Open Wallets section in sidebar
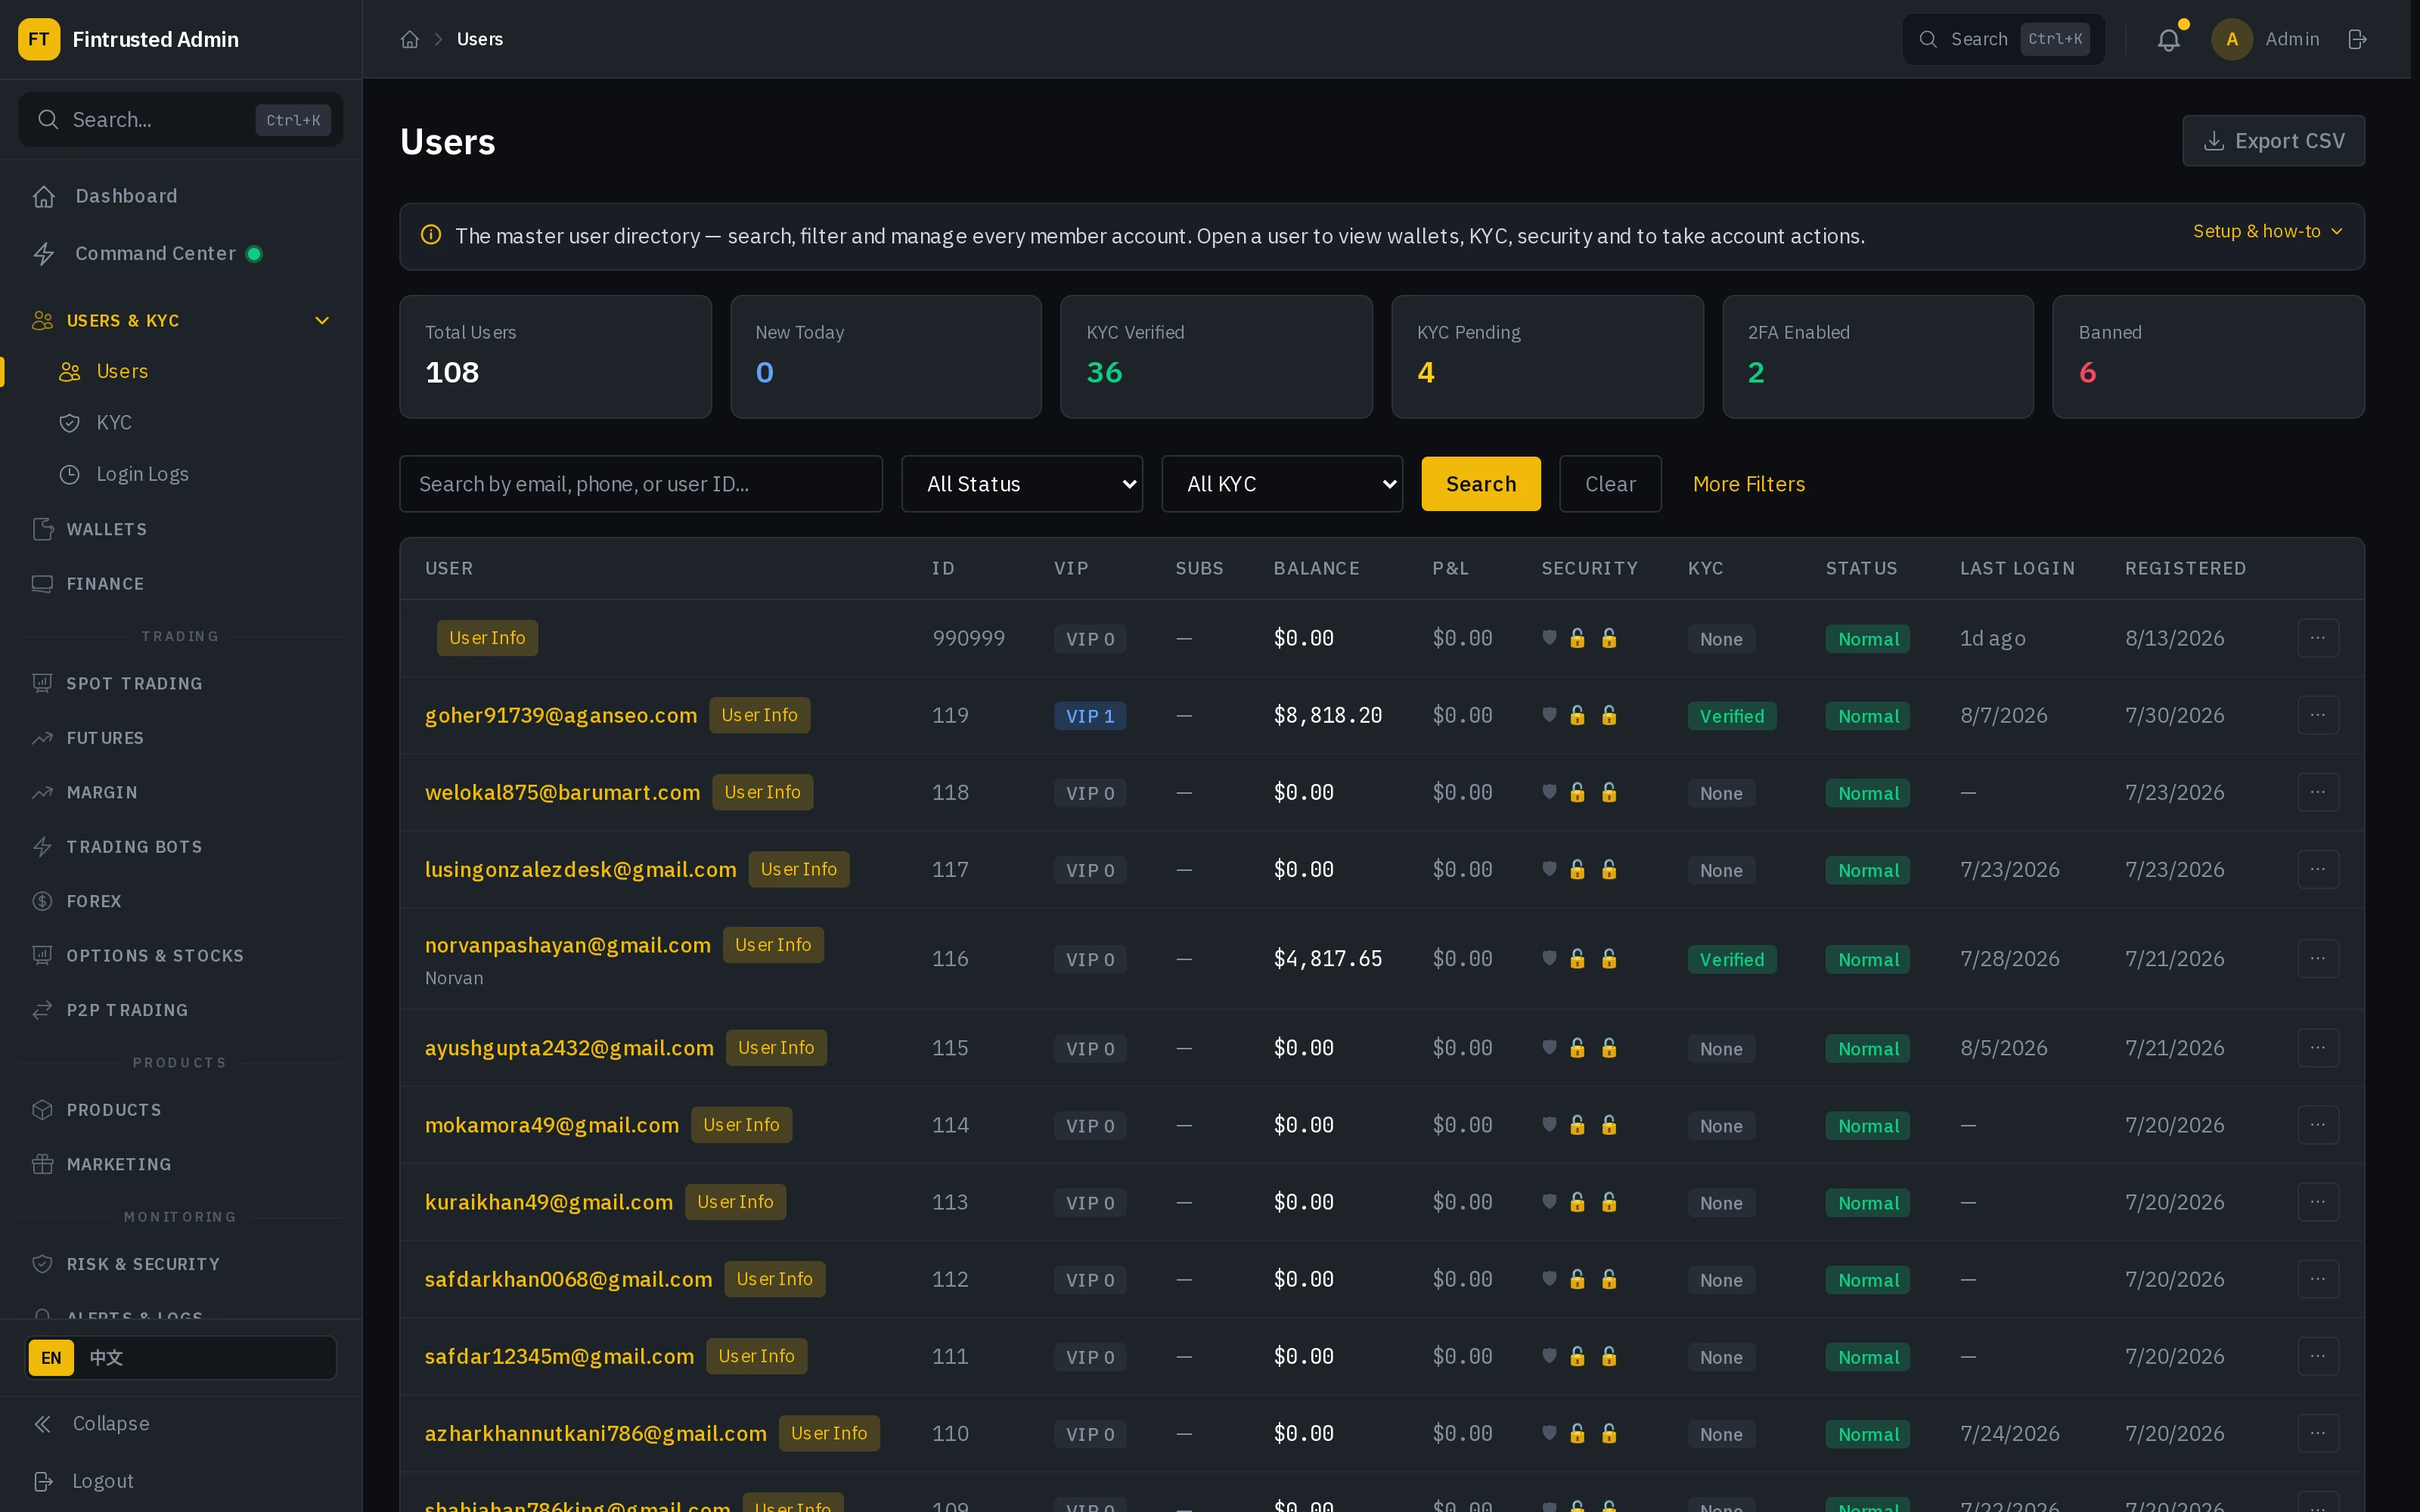This screenshot has width=2420, height=1512. tap(181, 529)
